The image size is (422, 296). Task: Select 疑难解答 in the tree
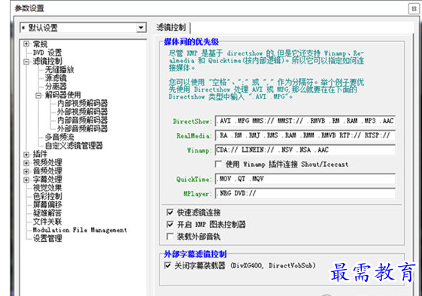pyautogui.click(x=47, y=213)
